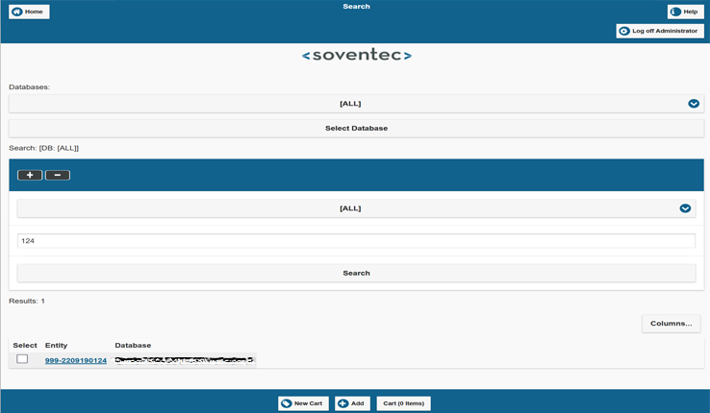Tick the checkbox for entity 999-2209190124
Viewport: 710px width, 413px height.
coord(22,359)
